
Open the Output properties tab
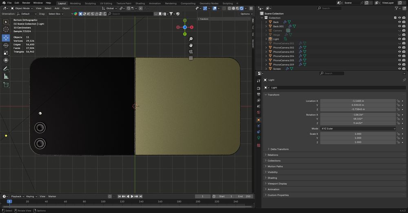coord(258,94)
